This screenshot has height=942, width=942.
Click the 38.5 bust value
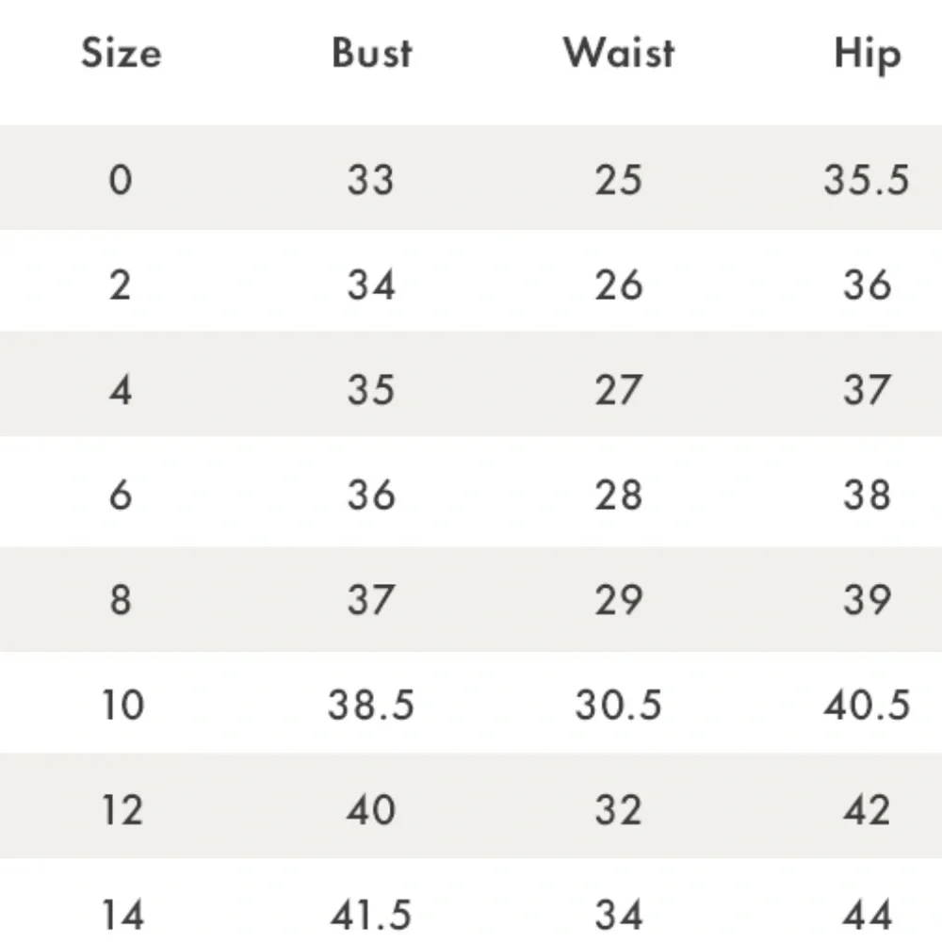(371, 705)
